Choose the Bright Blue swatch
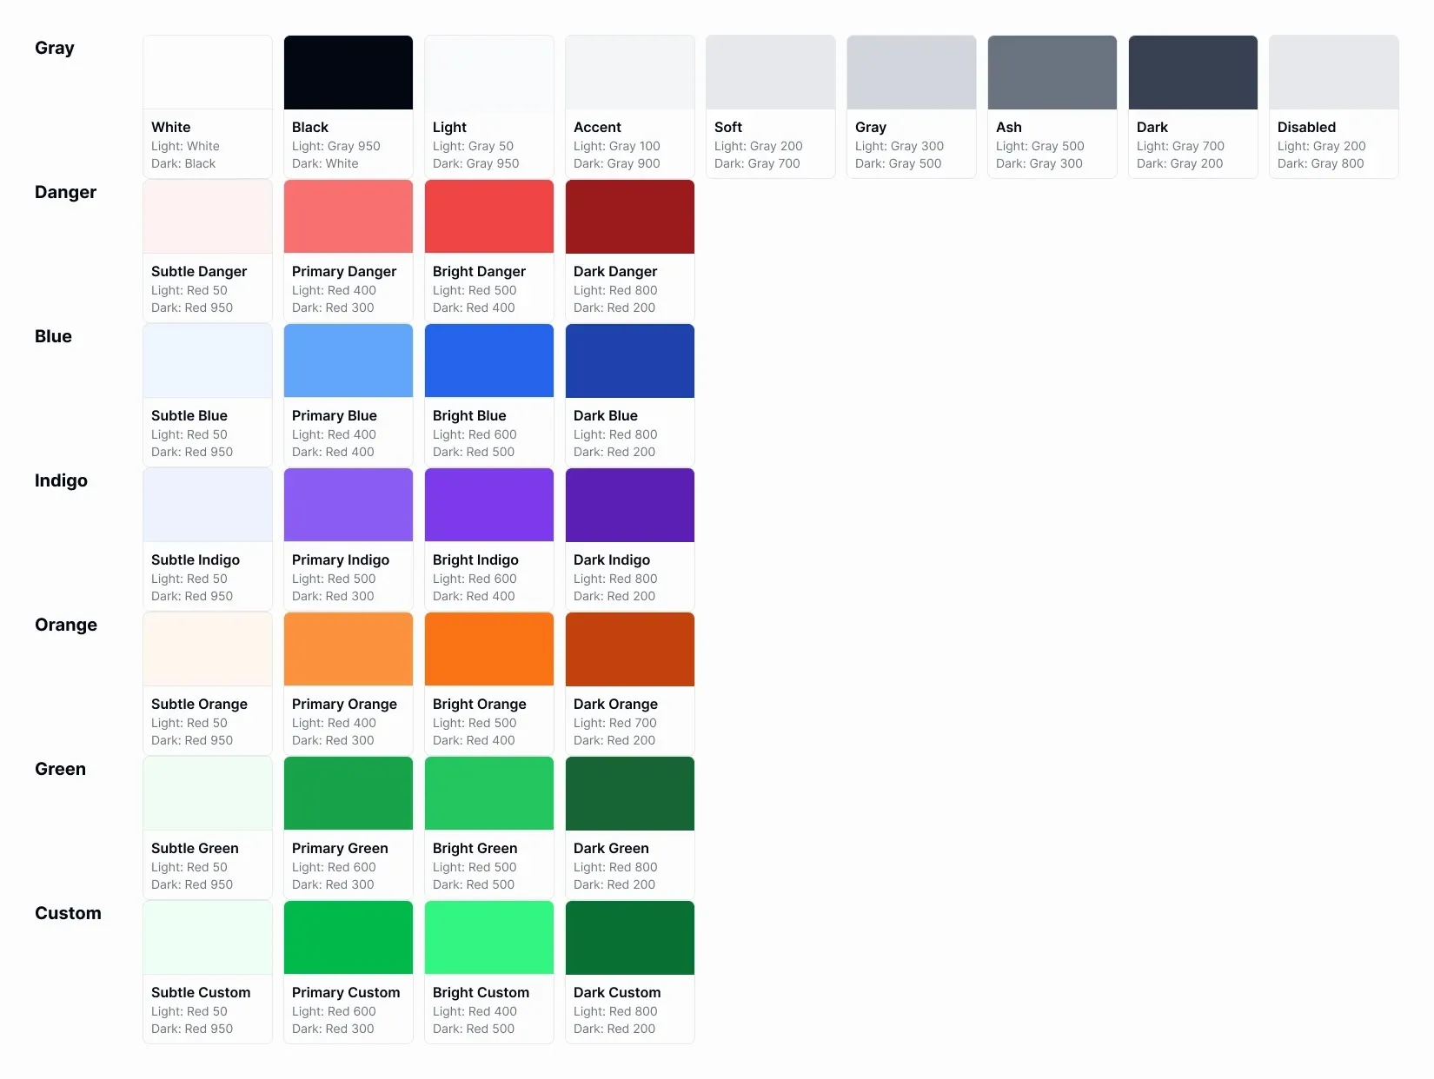Image resolution: width=1434 pixels, height=1079 pixels. [x=489, y=361]
